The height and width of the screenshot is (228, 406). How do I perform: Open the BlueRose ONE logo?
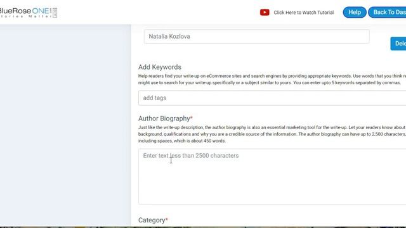point(28,13)
